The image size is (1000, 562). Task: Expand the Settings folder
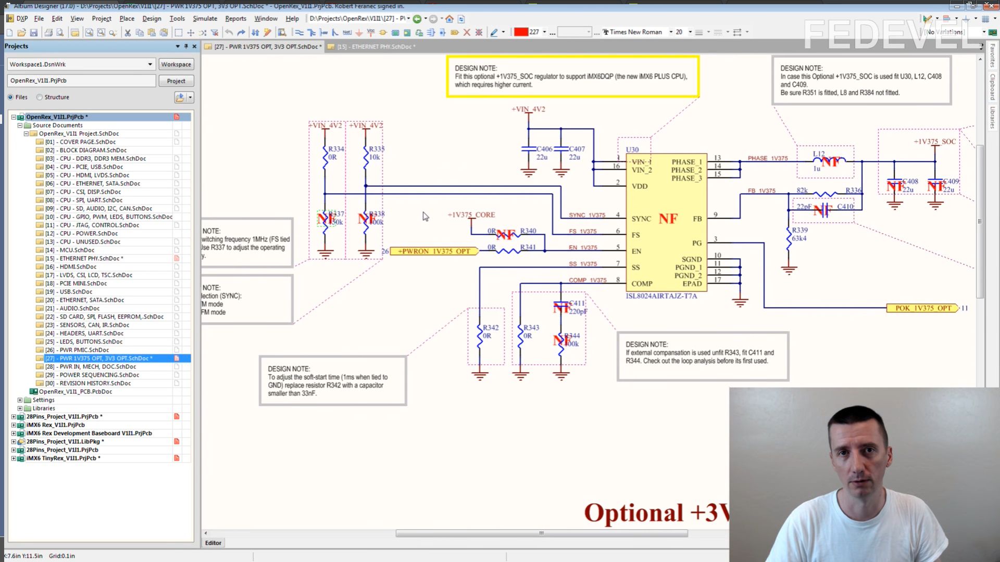point(20,400)
